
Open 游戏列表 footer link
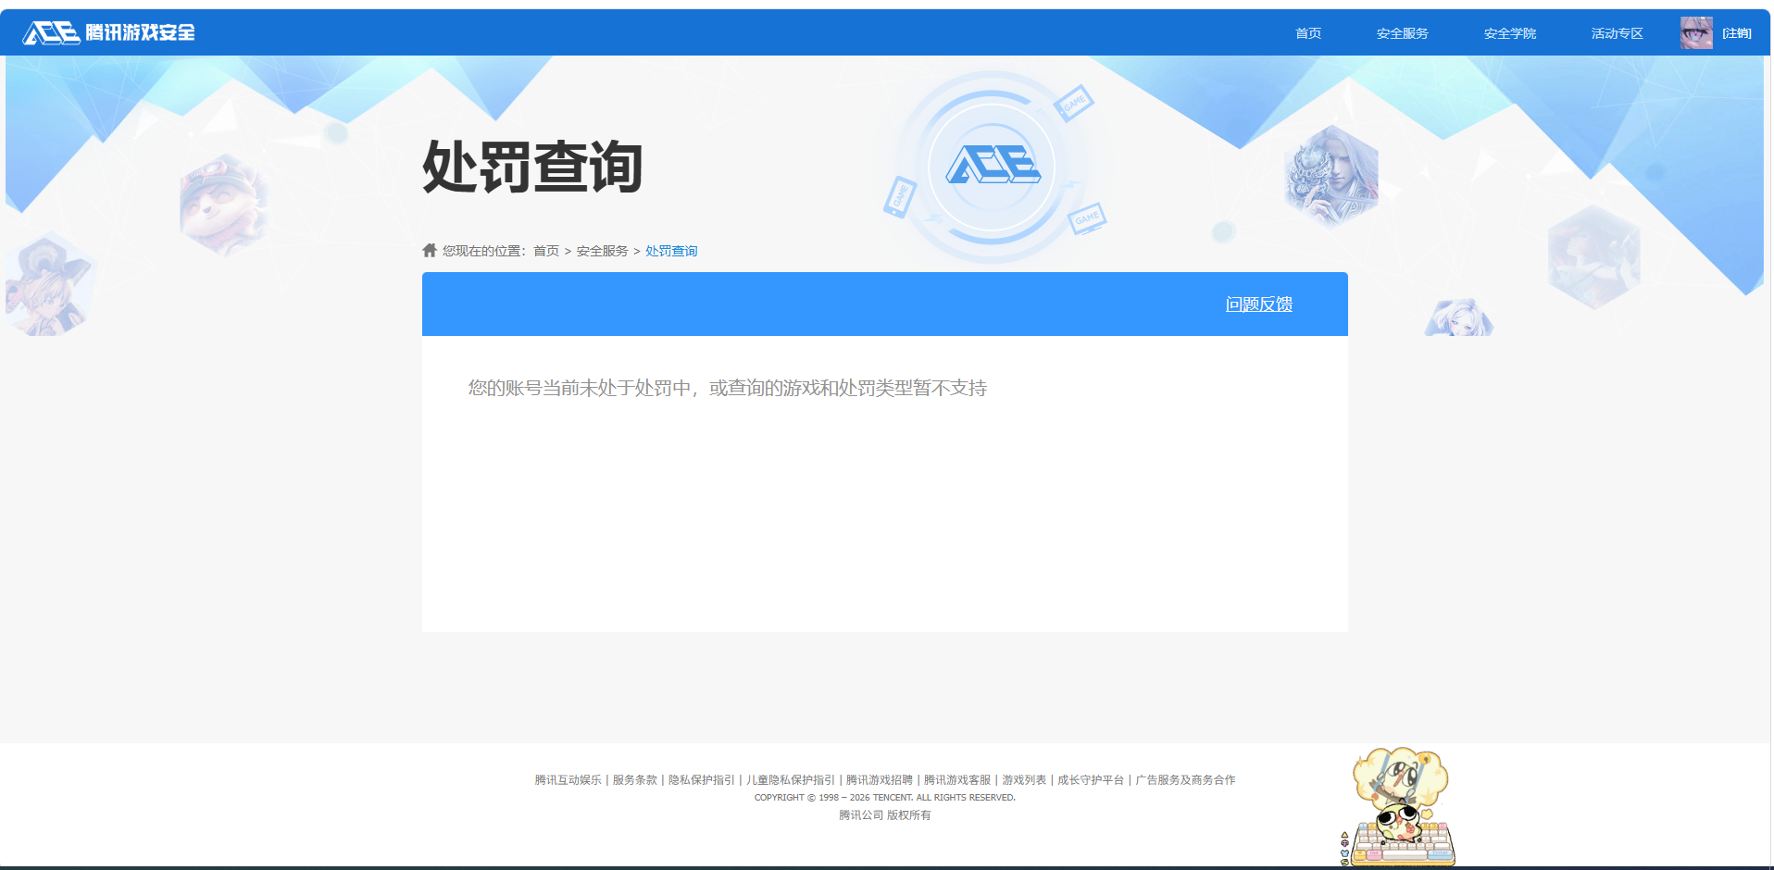pyautogui.click(x=1024, y=780)
